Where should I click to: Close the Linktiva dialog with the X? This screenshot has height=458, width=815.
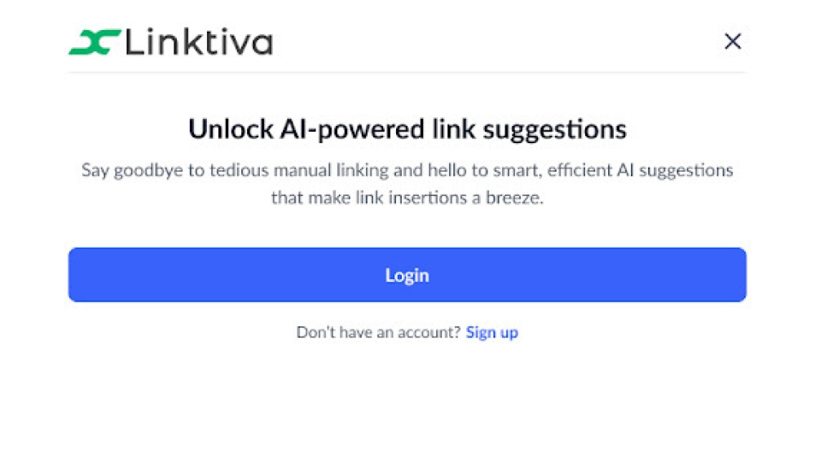click(733, 41)
